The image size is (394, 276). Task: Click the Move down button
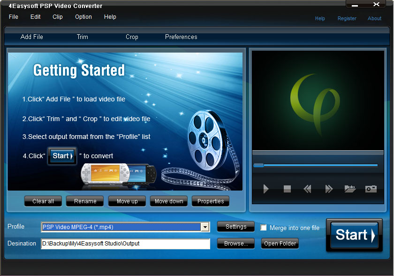169,201
